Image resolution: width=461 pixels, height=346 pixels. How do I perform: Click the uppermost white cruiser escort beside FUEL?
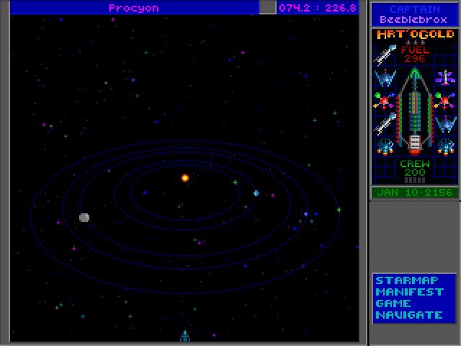pos(385,54)
